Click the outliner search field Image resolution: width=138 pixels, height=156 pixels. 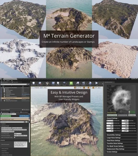(x=14, y=84)
